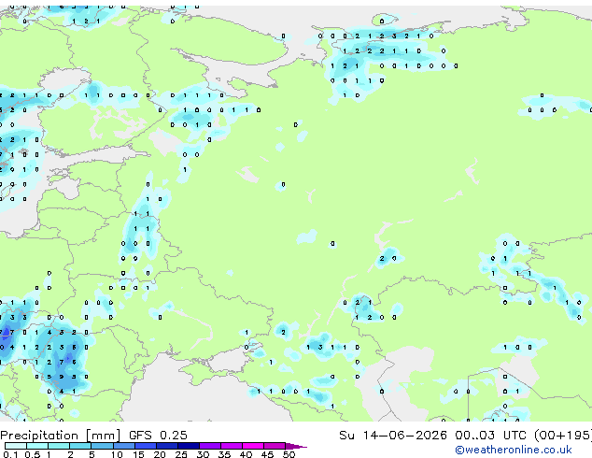The height and width of the screenshot is (458, 592).
Task: Pick the 10–15 mm legend color swatch
Action: coord(123,446)
